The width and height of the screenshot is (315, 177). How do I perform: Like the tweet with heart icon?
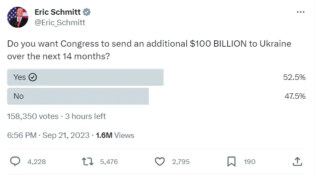pyautogui.click(x=159, y=161)
